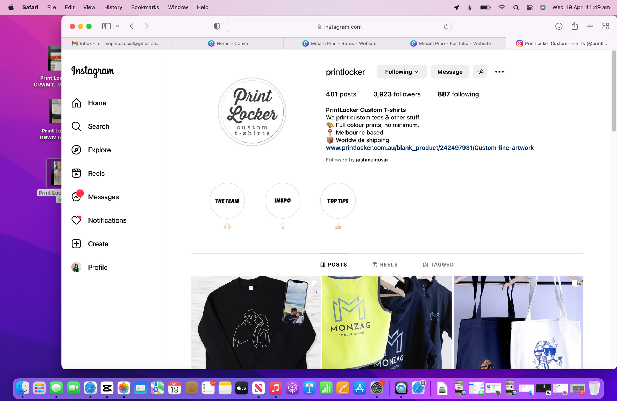Go back in Safari

point(132,26)
